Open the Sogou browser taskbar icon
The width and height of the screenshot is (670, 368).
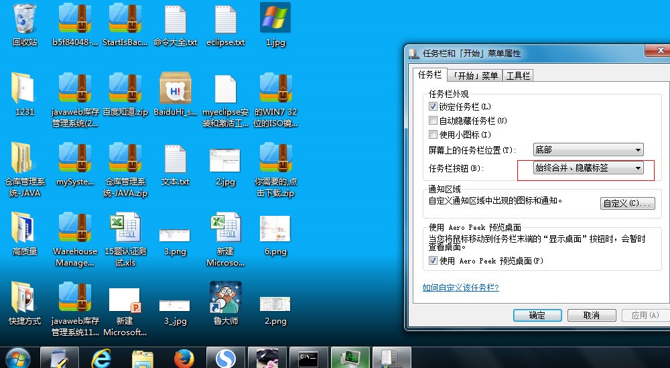(x=225, y=358)
